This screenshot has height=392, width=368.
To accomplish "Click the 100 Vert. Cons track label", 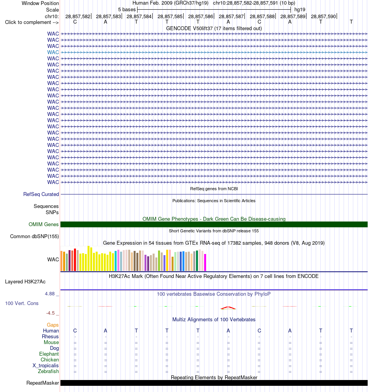I will click(x=22, y=303).
